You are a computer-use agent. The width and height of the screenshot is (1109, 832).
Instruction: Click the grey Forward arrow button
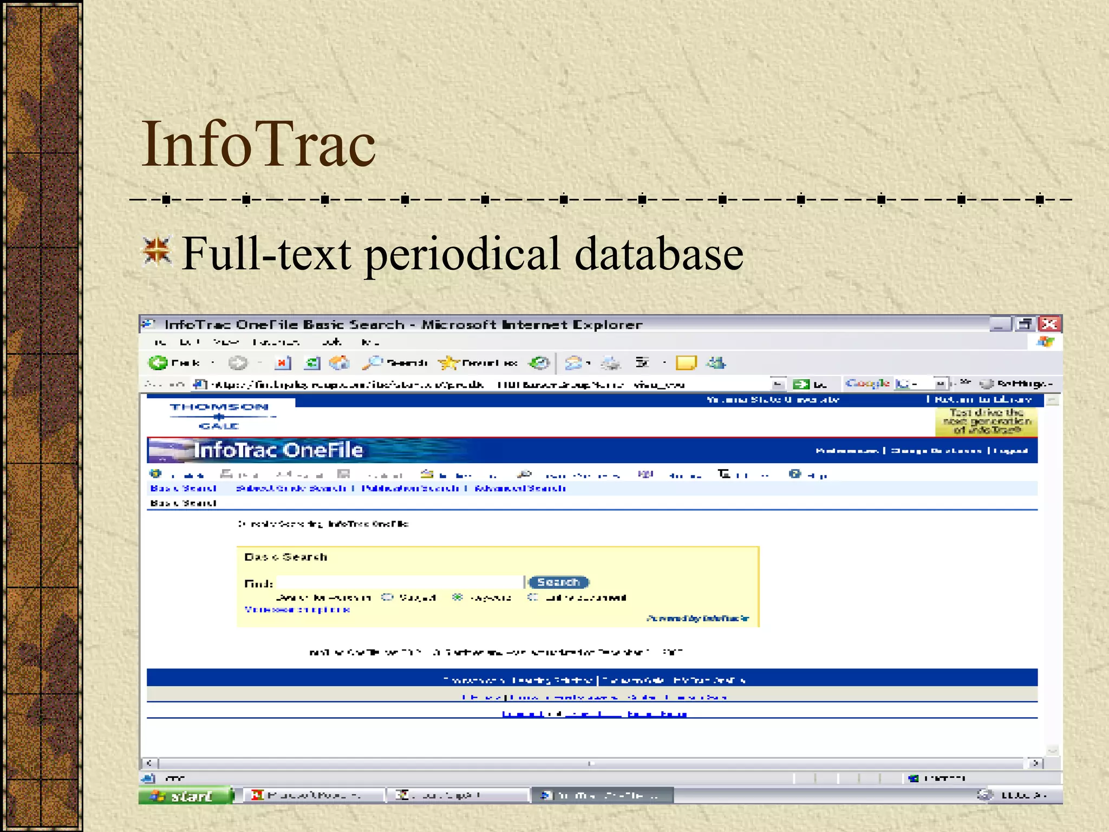point(237,362)
